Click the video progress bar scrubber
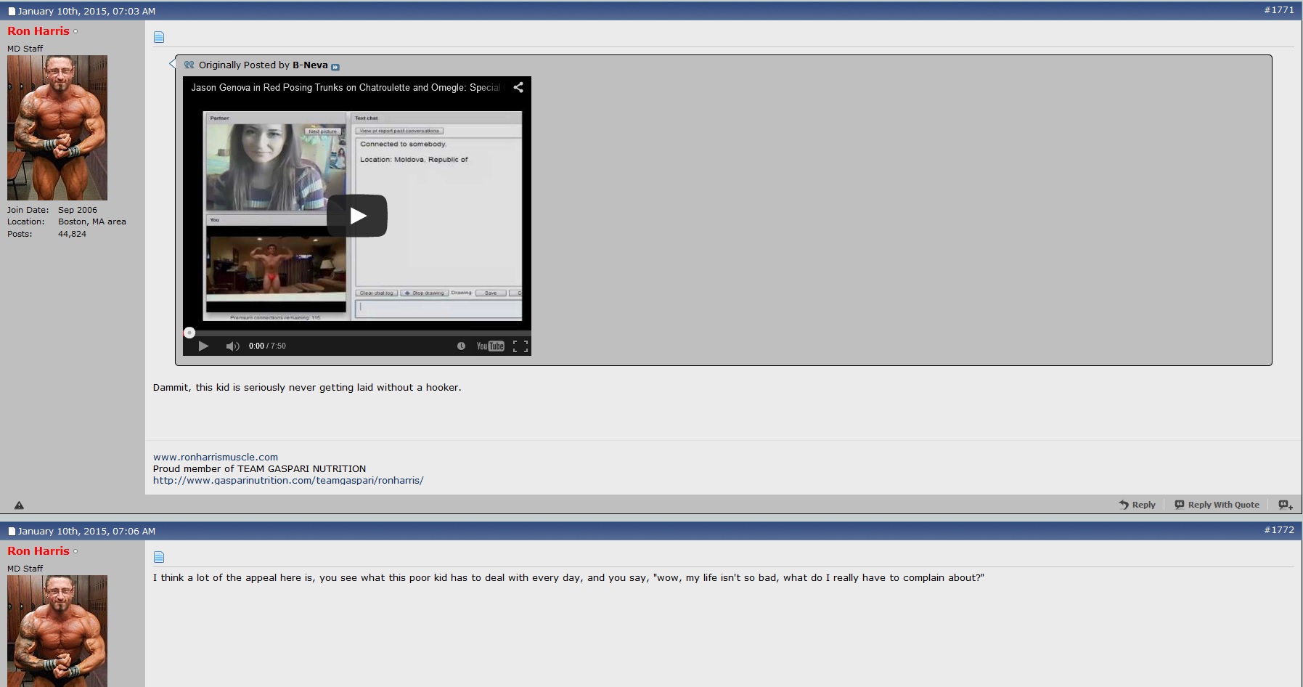This screenshot has height=687, width=1303. (x=189, y=333)
